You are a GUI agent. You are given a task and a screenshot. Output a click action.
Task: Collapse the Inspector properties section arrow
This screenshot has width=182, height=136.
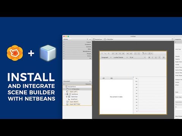(x=176, y=42)
